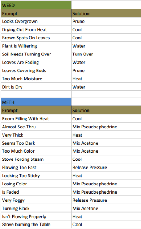
Task: Select the 'Leaves Covering Buds' cell
Action: pos(36,70)
